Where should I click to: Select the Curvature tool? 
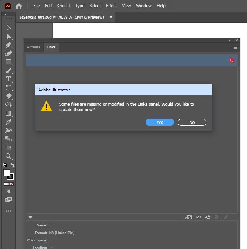(9, 53)
